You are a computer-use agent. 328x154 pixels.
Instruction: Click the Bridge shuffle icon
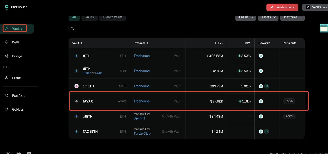pos(7,56)
